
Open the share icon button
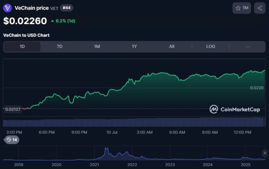pyautogui.click(x=260, y=8)
